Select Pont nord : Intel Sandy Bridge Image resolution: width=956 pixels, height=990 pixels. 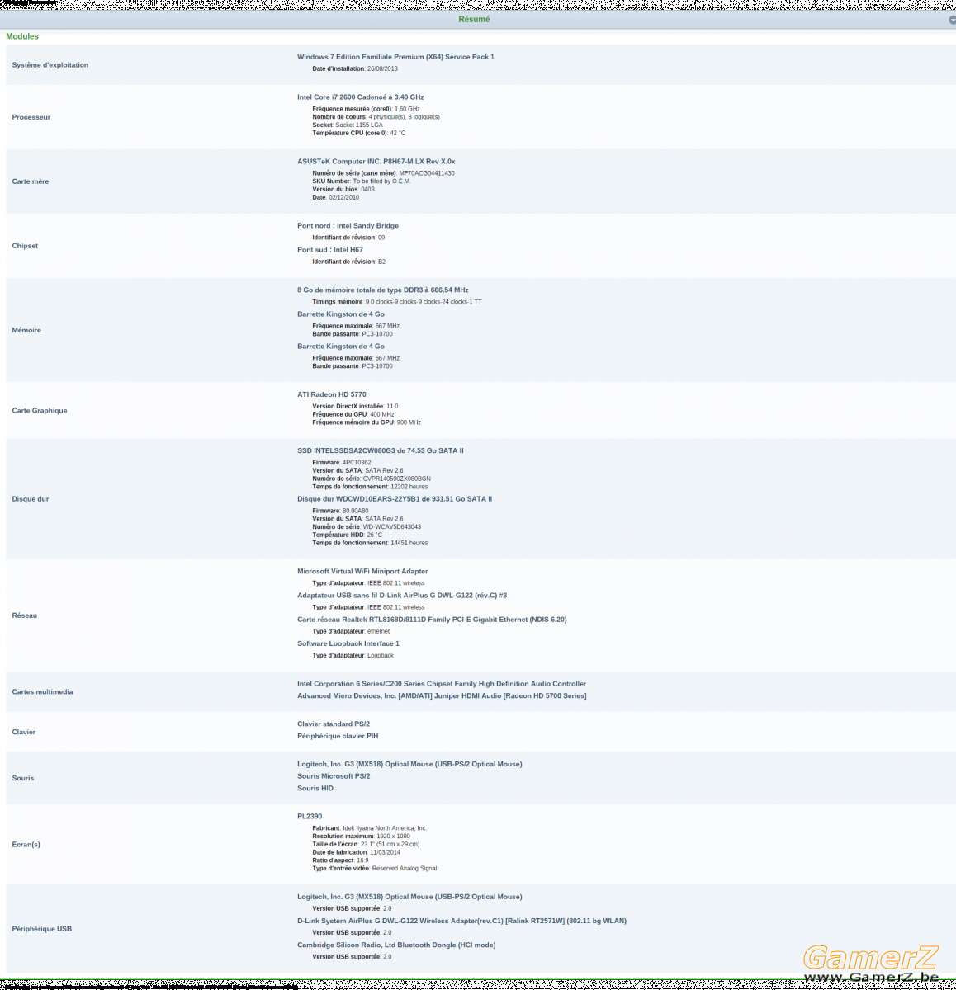(x=348, y=226)
